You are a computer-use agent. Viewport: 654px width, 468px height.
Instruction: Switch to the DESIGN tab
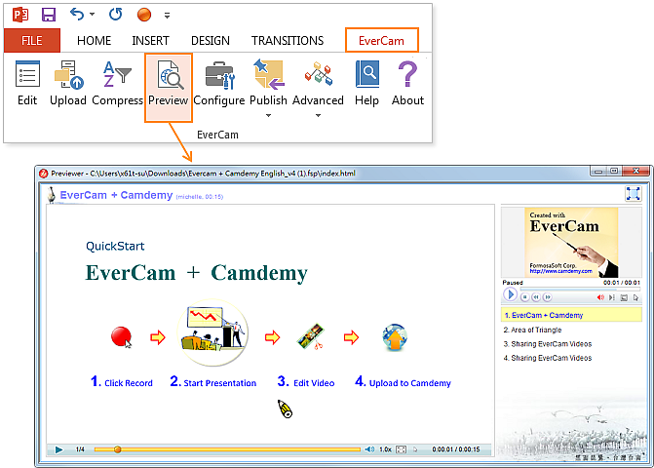click(x=211, y=40)
